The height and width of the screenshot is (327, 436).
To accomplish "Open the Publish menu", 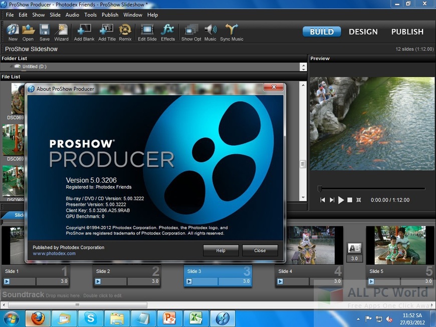I will 110,15.
